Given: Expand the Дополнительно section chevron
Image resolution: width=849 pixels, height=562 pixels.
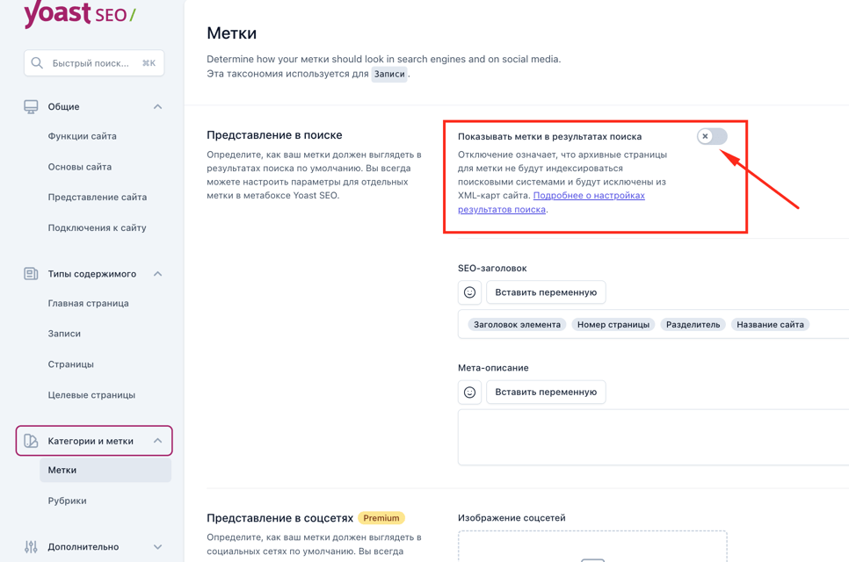Looking at the screenshot, I should coord(157,547).
